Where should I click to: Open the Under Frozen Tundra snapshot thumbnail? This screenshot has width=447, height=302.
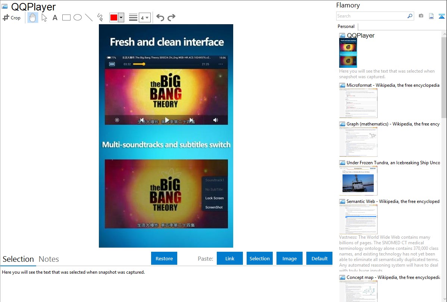pyautogui.click(x=358, y=181)
